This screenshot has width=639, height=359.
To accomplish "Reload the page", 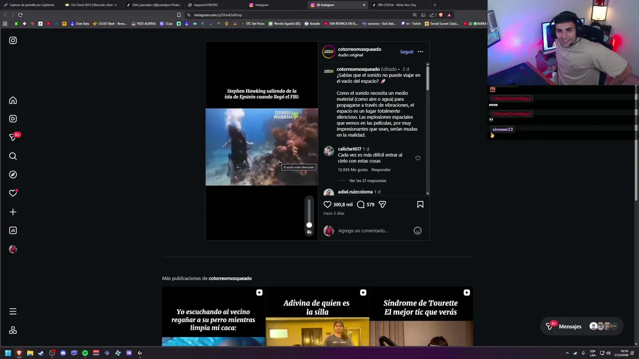I will (20, 15).
